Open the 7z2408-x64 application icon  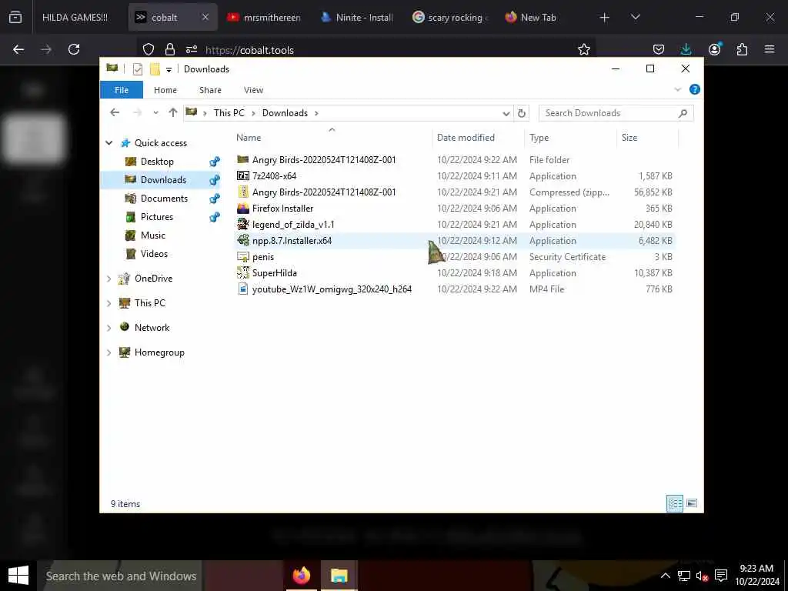[x=243, y=176]
